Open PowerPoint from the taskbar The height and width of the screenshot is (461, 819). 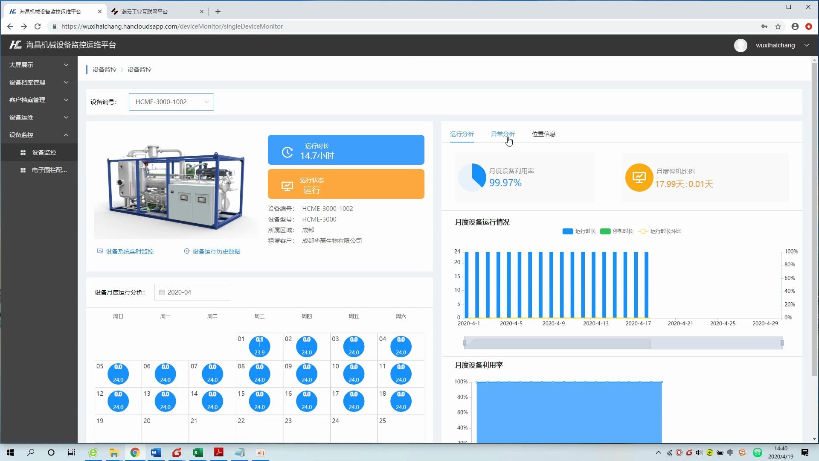[x=261, y=452]
